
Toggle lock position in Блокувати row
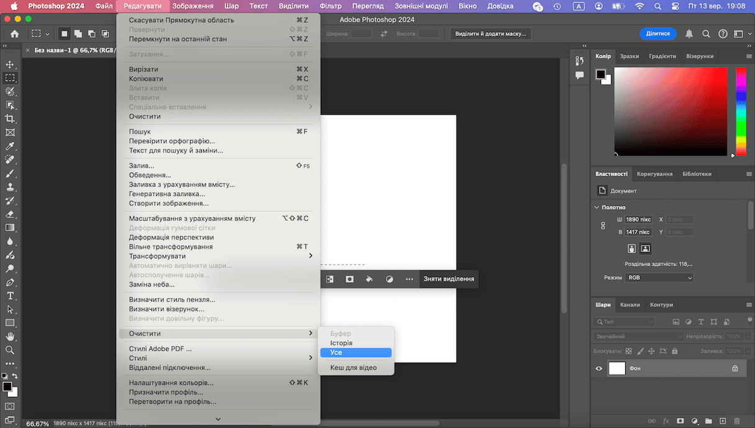[651, 351]
